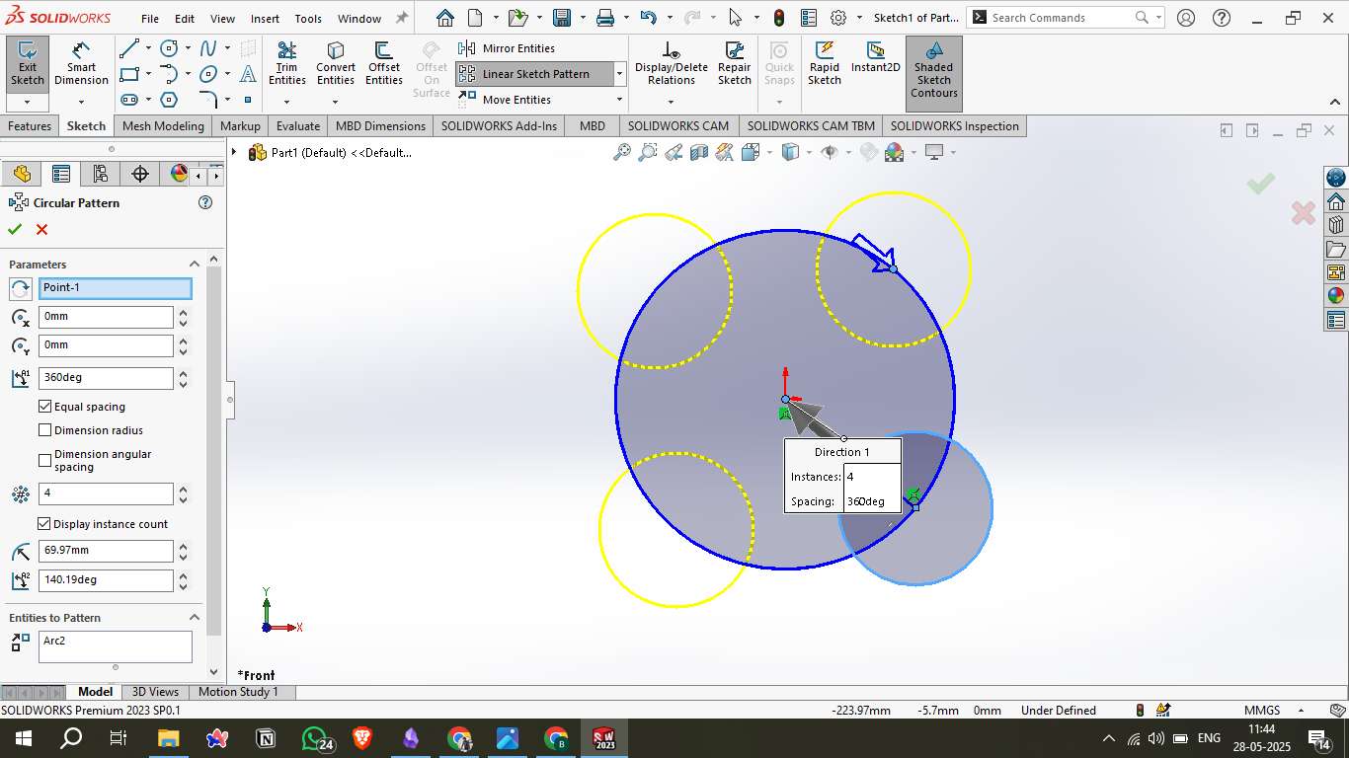Open the DimXpertManager tab icon
The image size is (1349, 758).
click(x=139, y=174)
